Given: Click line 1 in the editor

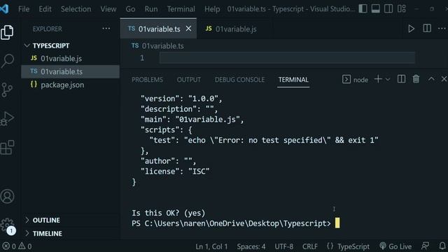Looking at the screenshot, I should 287,58.
